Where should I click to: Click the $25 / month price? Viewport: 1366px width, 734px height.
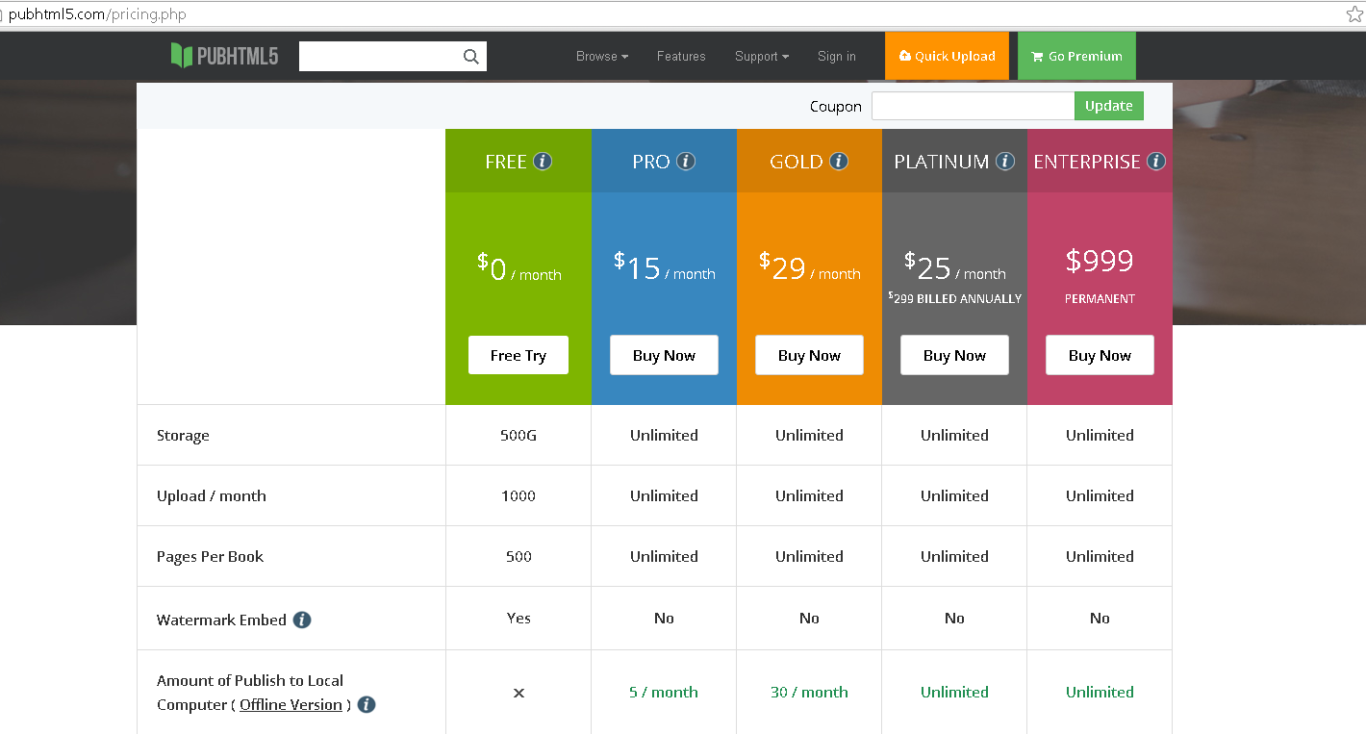(954, 266)
